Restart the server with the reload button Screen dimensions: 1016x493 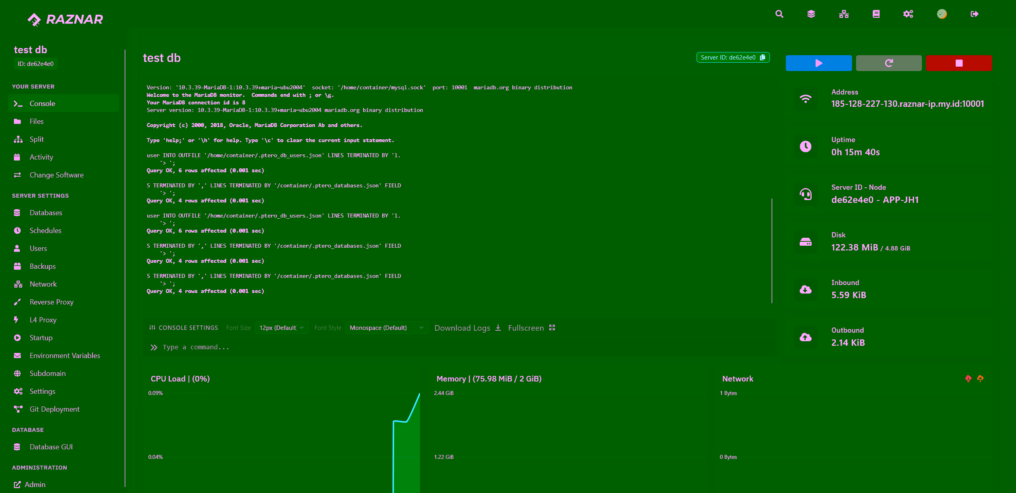pyautogui.click(x=889, y=63)
